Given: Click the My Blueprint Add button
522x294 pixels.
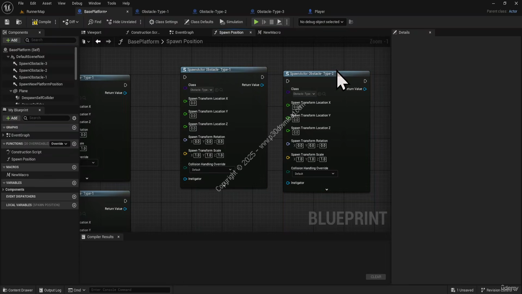Looking at the screenshot, I should coord(12,118).
